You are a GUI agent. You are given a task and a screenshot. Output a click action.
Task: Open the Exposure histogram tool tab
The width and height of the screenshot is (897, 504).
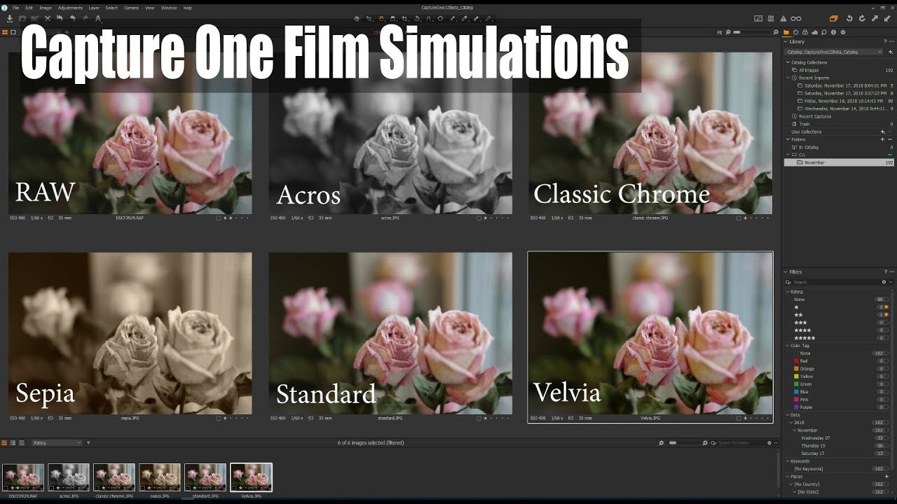(814, 32)
